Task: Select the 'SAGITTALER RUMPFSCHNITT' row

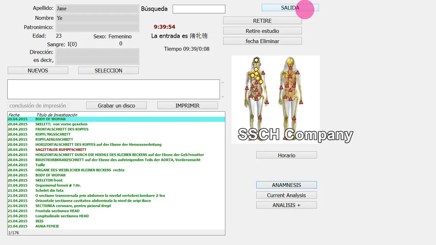Action: pos(116,150)
